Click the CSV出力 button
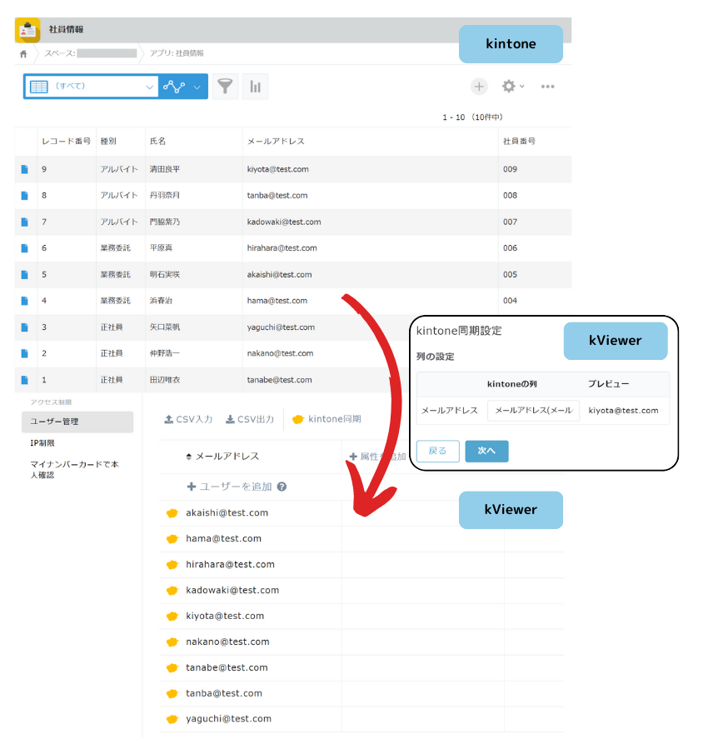 click(x=250, y=419)
